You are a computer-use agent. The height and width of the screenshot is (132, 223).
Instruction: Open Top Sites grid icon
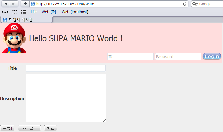coord(24,12)
